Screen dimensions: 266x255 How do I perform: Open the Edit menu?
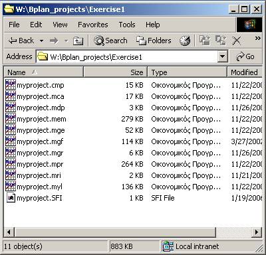[x=36, y=25]
